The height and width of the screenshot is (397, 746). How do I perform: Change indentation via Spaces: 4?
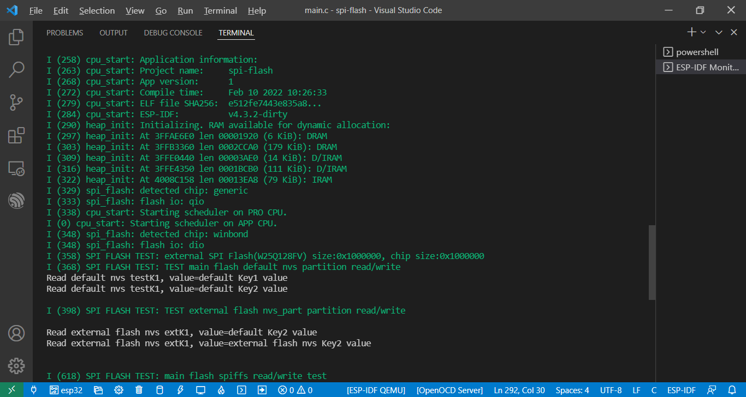(x=572, y=390)
